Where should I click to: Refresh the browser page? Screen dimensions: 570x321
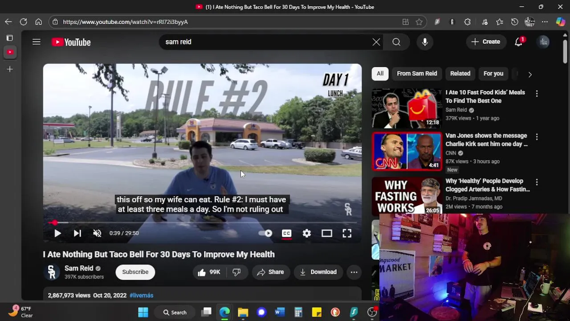coord(24,22)
